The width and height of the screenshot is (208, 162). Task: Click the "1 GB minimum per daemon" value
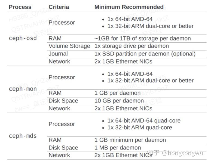pos(130,140)
